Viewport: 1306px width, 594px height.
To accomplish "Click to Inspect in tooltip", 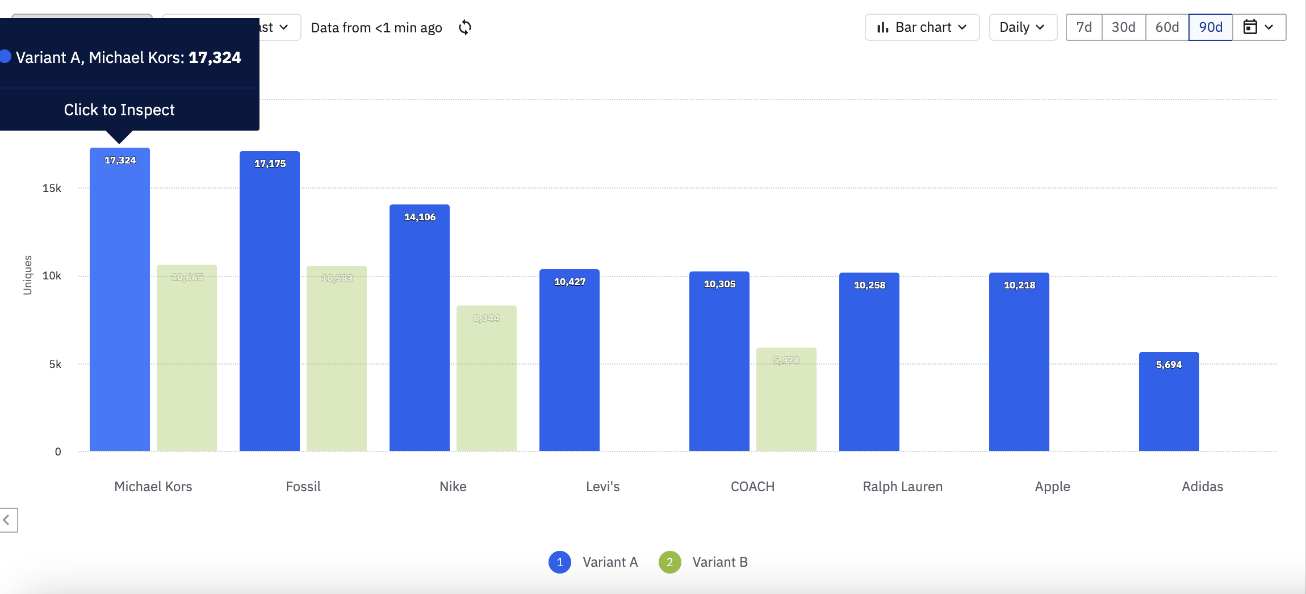I will pos(119,110).
